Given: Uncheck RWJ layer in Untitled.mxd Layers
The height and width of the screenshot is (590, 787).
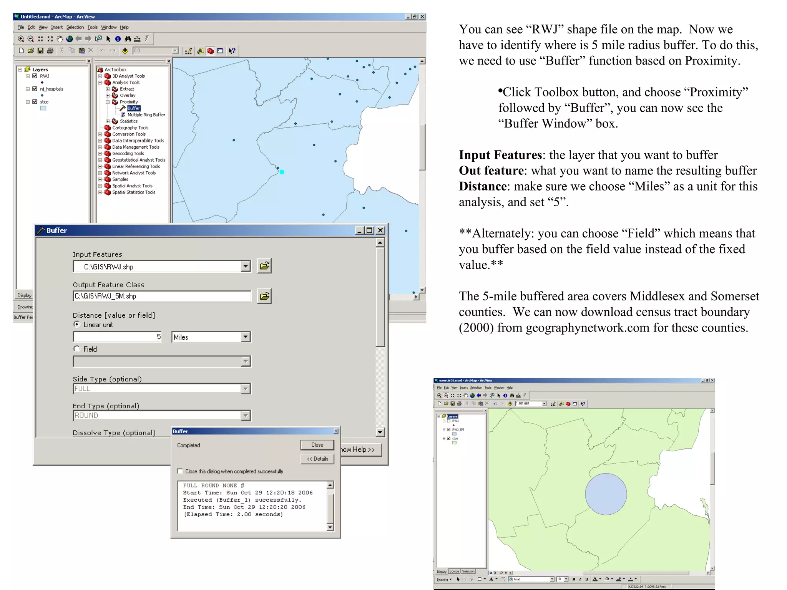Looking at the screenshot, I should 35,76.
